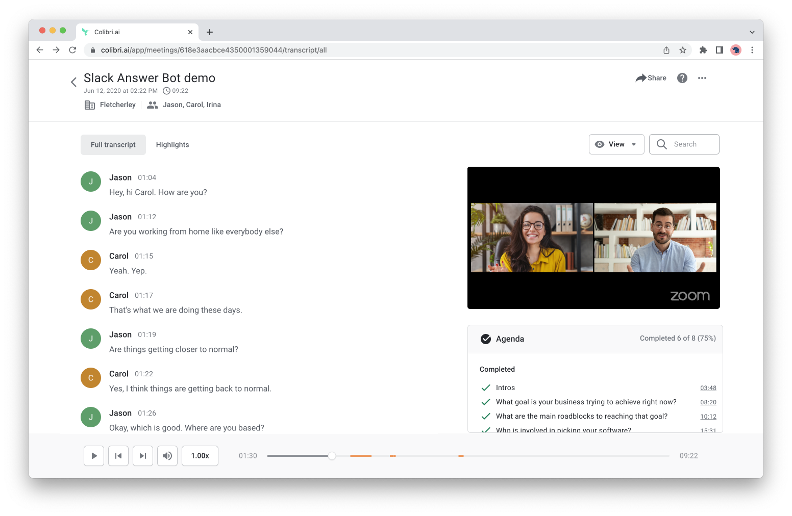Click the playback progress slider handle
The image size is (792, 516).
332,456
